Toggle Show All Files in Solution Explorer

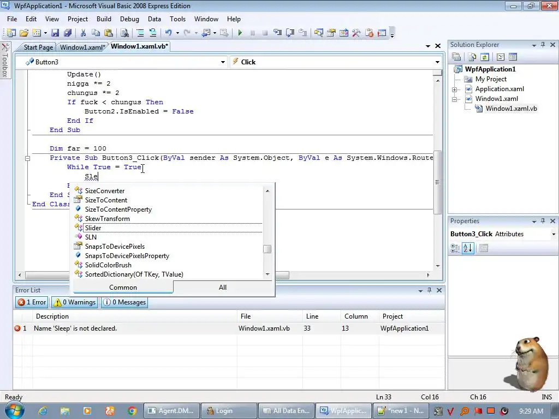(x=472, y=57)
